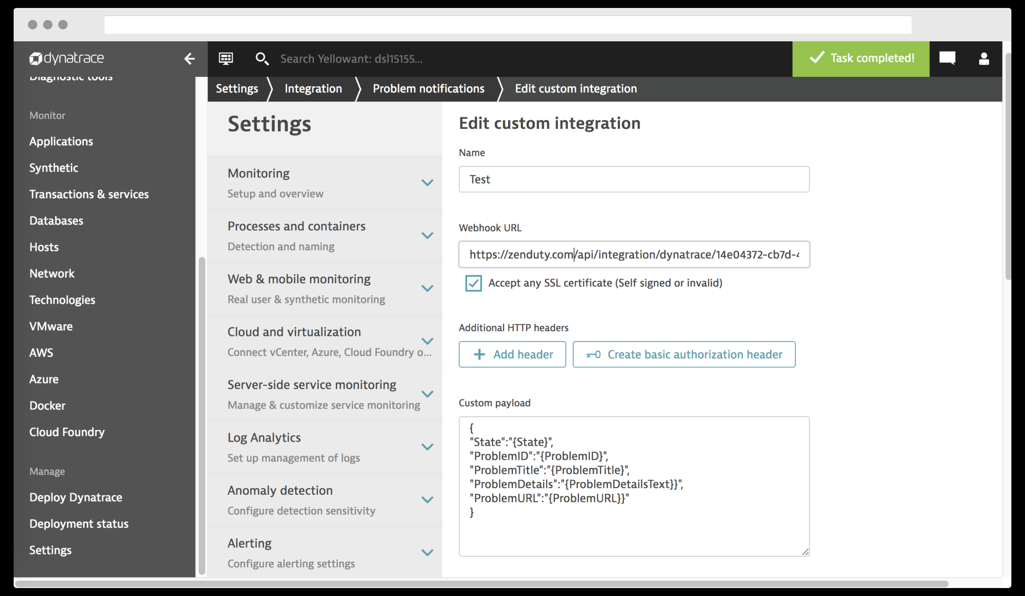This screenshot has width=1025, height=596.
Task: Click the plus icon on Add header
Action: [479, 355]
